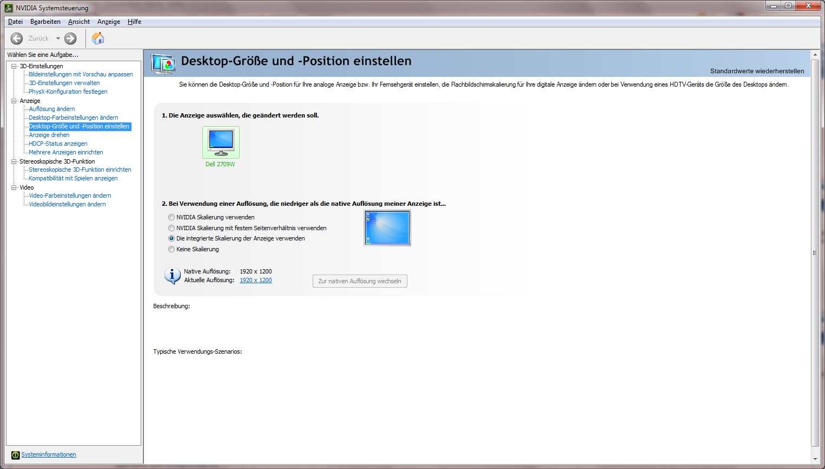Open the Datei menu
The image size is (825, 469).
(x=16, y=22)
